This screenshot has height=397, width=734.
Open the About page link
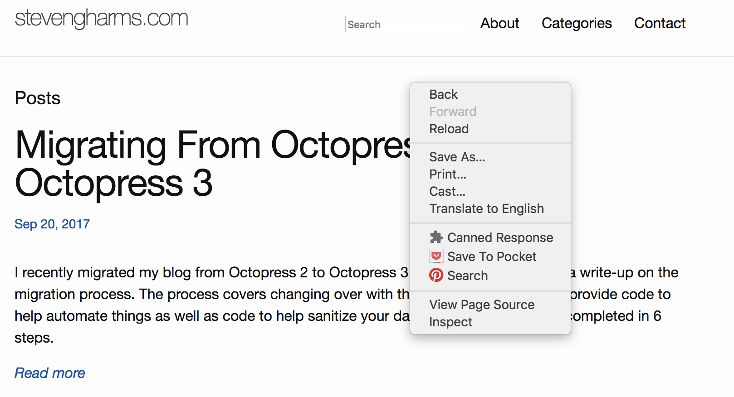point(499,23)
